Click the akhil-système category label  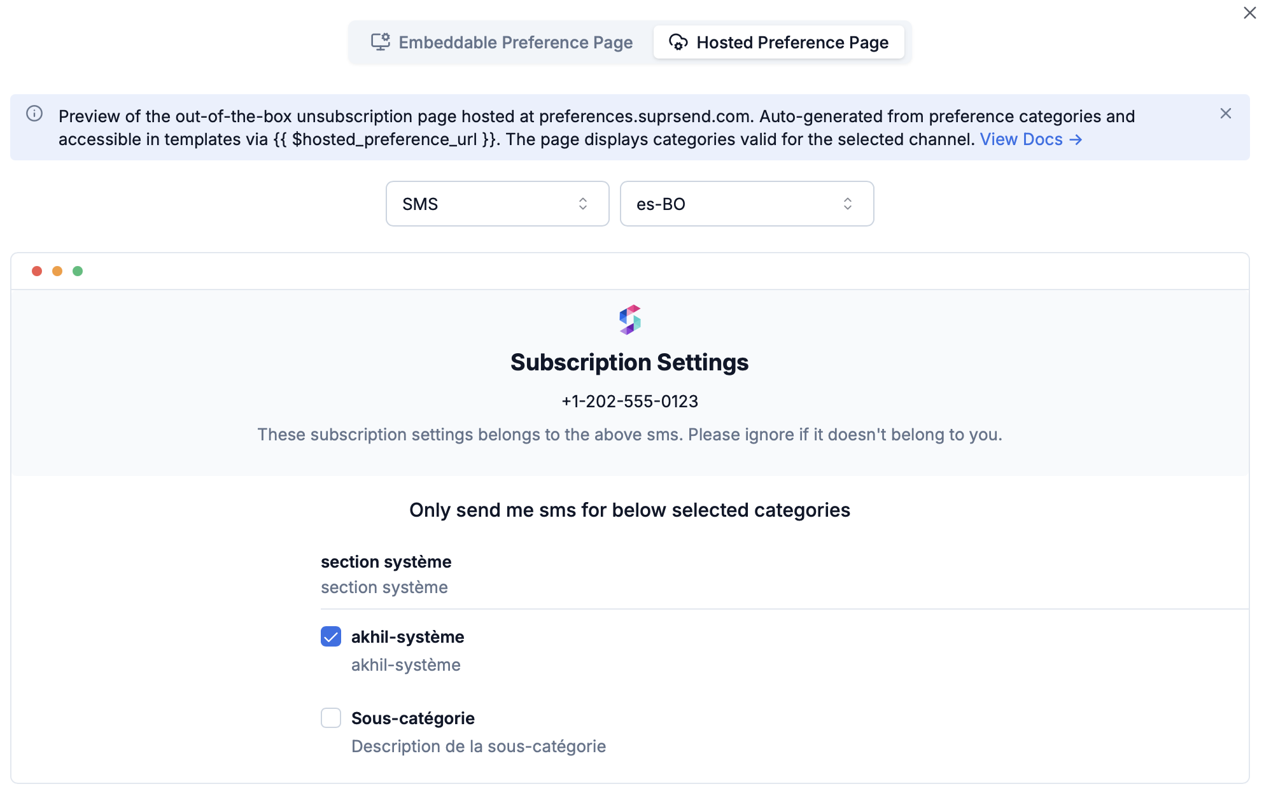407,637
